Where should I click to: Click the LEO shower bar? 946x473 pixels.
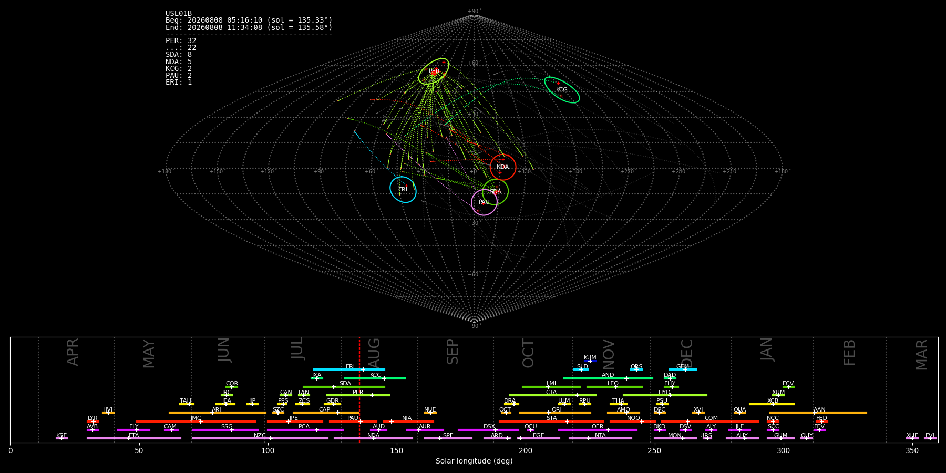click(614, 387)
